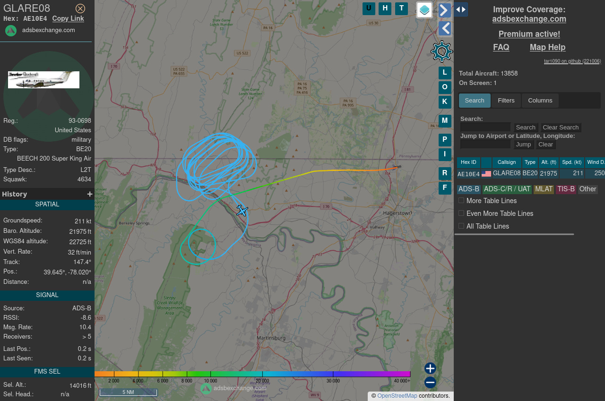Image resolution: width=605 pixels, height=401 pixels.
Task: Sort table by Alt. (ft) column
Action: pyautogui.click(x=549, y=162)
